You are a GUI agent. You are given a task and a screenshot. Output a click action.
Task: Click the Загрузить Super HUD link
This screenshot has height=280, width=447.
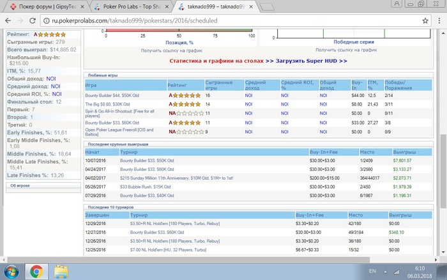[x=312, y=61]
